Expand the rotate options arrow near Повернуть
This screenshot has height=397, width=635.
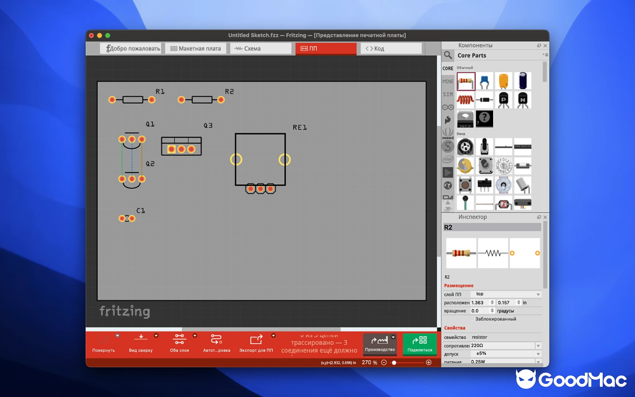click(117, 335)
